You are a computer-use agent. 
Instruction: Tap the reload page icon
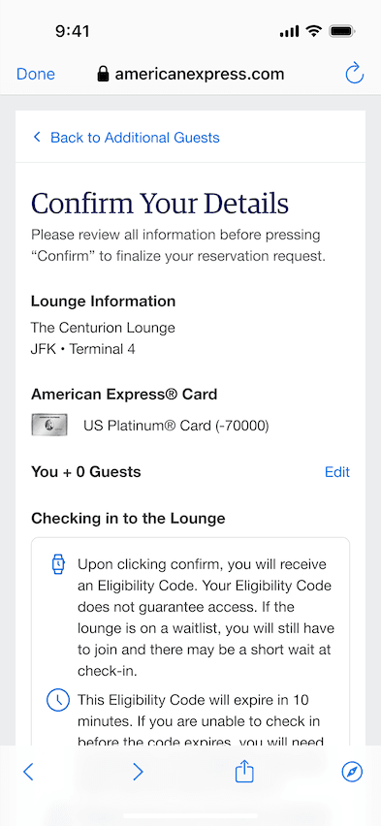click(x=355, y=74)
